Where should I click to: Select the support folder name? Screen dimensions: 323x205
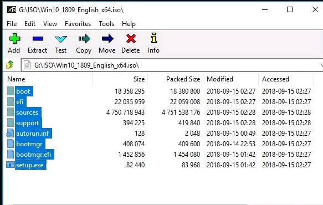[x=28, y=123]
